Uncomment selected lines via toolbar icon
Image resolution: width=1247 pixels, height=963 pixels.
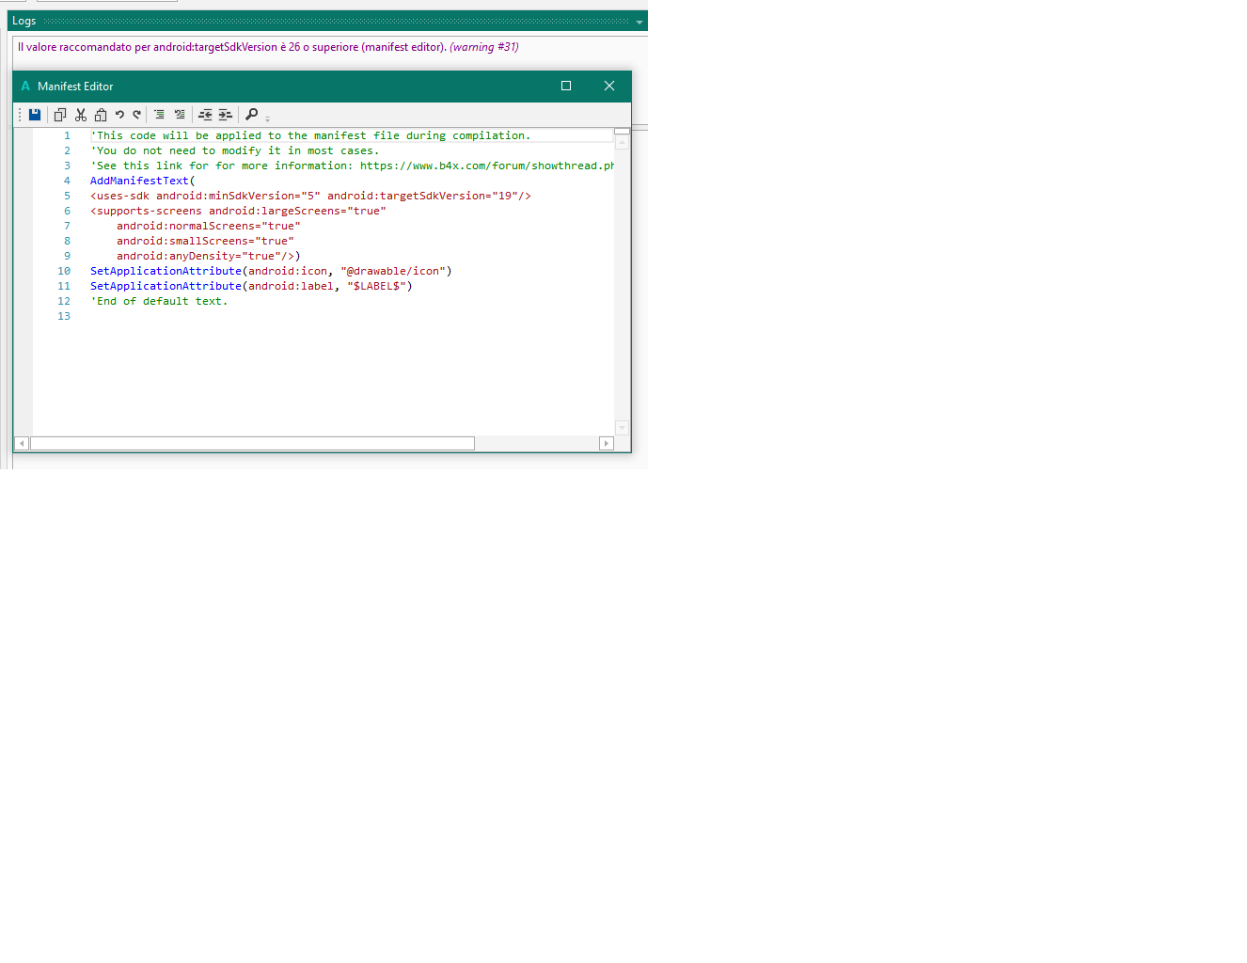[x=180, y=115]
